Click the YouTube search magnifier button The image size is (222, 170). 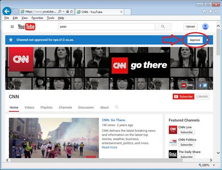(x=163, y=27)
